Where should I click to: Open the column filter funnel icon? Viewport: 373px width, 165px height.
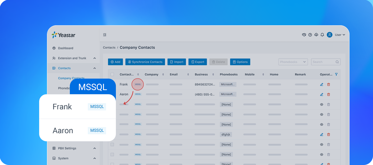(336, 74)
